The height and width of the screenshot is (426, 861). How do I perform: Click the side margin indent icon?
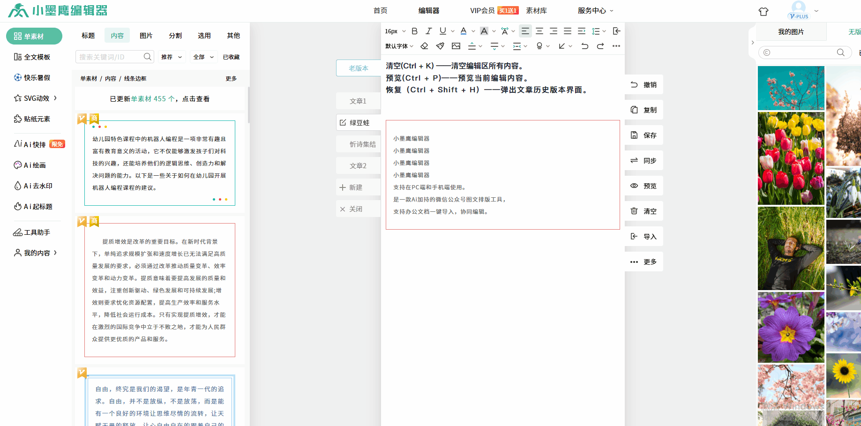pos(517,46)
